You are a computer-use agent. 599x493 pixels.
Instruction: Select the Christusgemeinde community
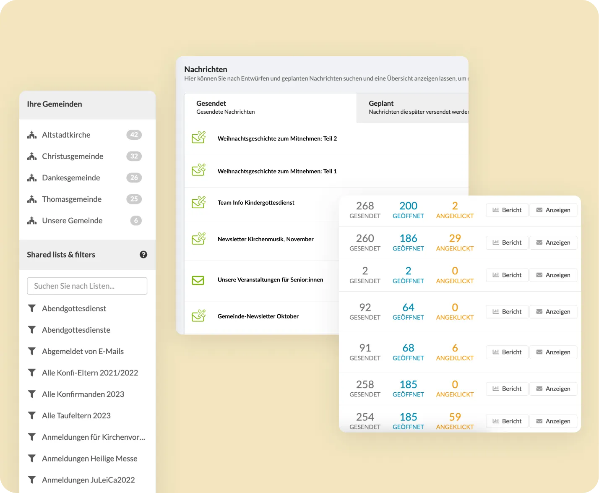pyautogui.click(x=73, y=157)
